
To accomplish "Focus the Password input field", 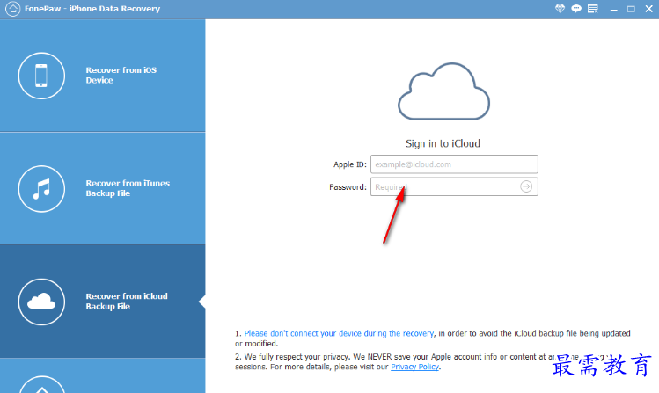I will click(454, 187).
